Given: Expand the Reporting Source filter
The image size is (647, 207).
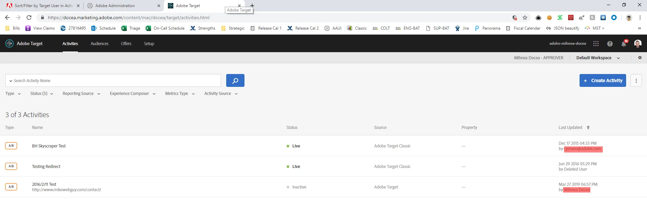Looking at the screenshot, I should coord(82,94).
